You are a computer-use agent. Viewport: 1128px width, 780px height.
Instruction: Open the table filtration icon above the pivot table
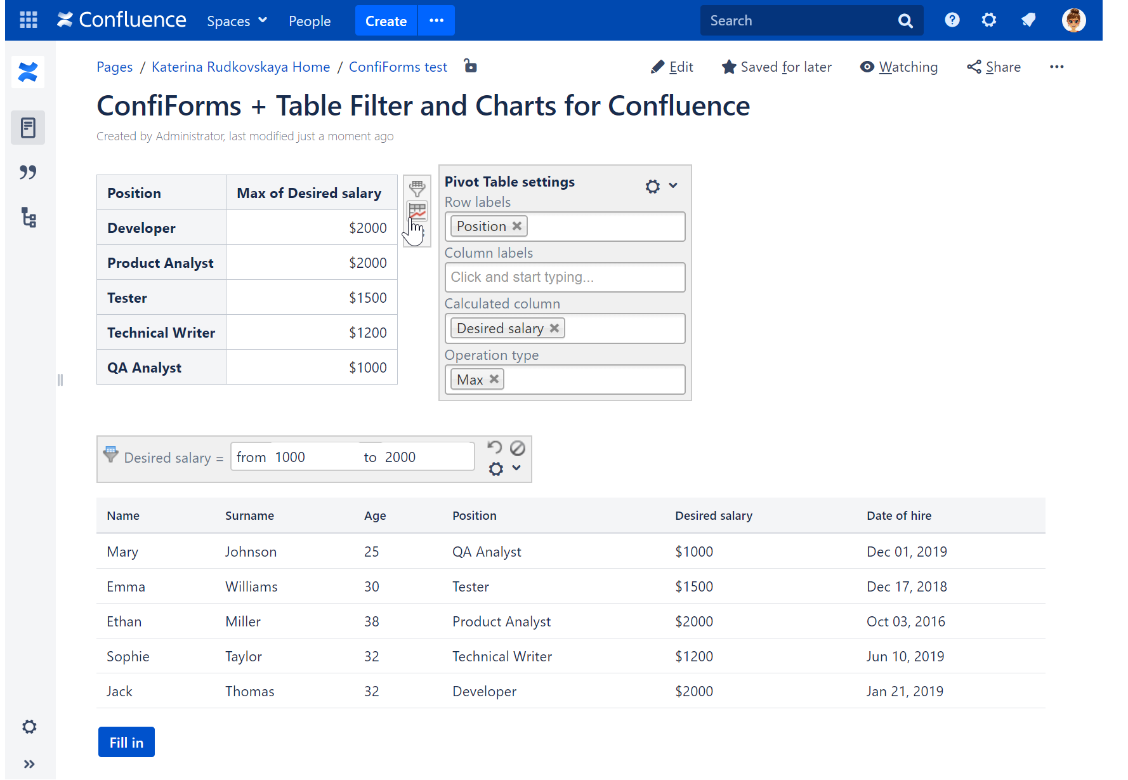[417, 188]
